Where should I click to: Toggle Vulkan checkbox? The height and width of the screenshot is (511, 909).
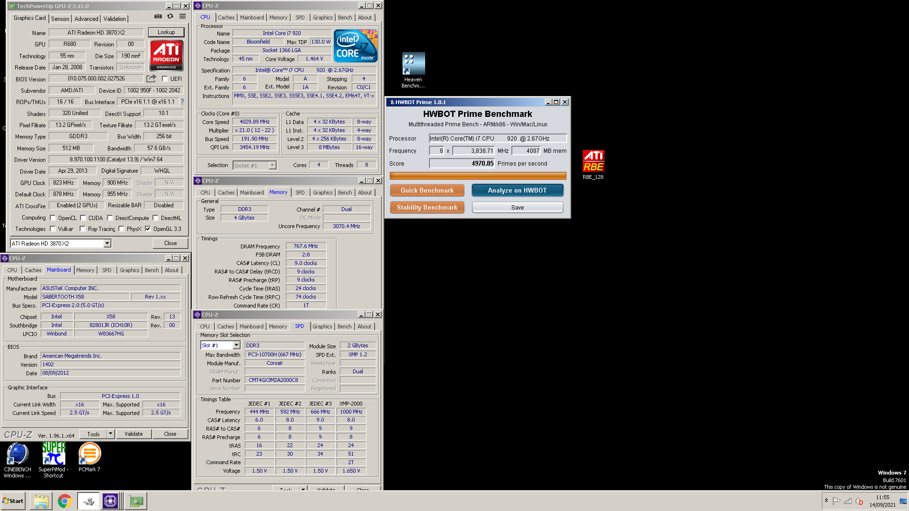point(53,229)
